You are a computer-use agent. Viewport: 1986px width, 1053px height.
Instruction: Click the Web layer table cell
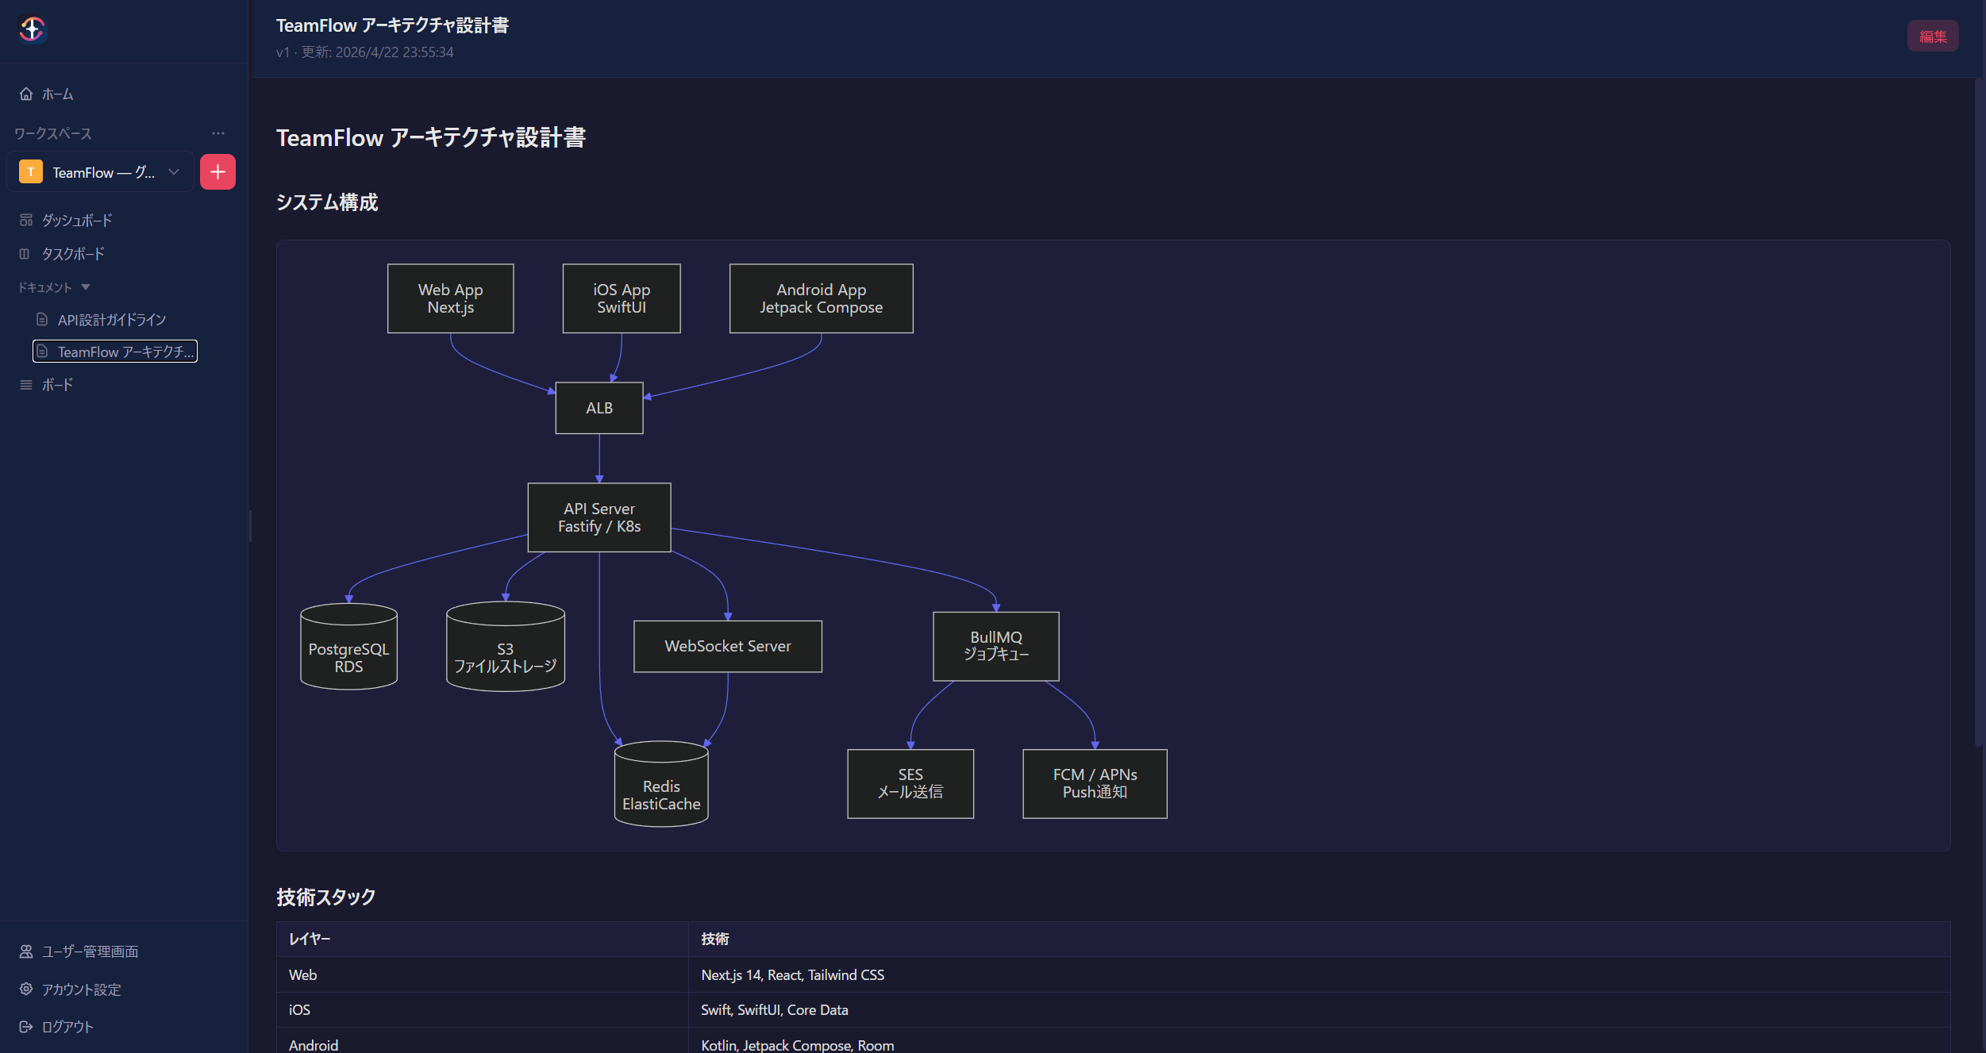click(x=483, y=974)
